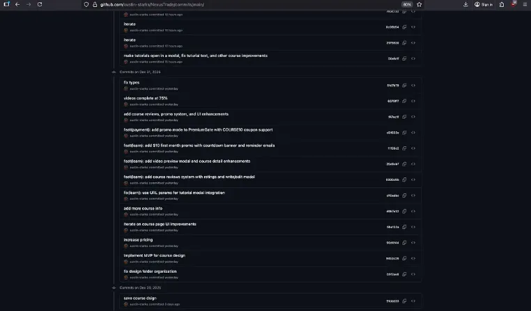This screenshot has width=531, height=311.
Task: Open 'increase pricing' commit
Action: tap(138, 239)
